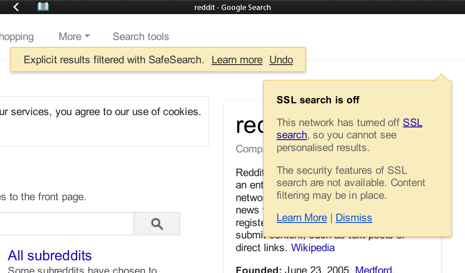Undo SafeSearch filtering
465x273 pixels.
click(x=281, y=60)
